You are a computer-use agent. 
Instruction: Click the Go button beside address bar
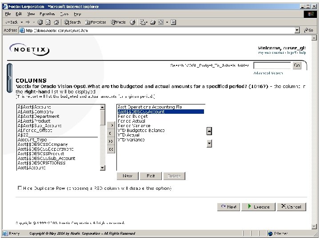point(308,30)
